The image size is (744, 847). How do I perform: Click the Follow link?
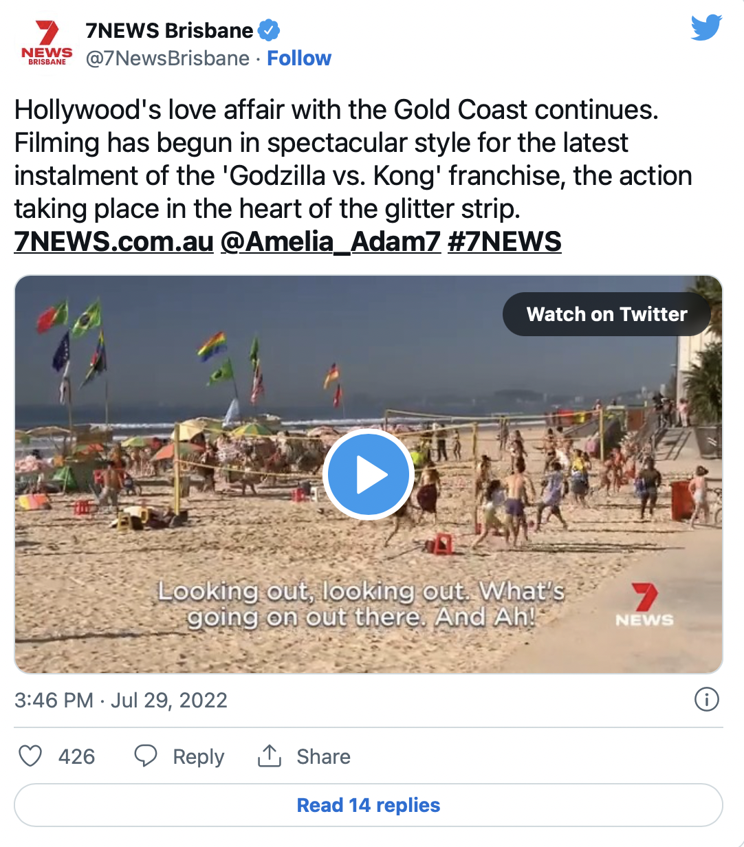pos(299,58)
